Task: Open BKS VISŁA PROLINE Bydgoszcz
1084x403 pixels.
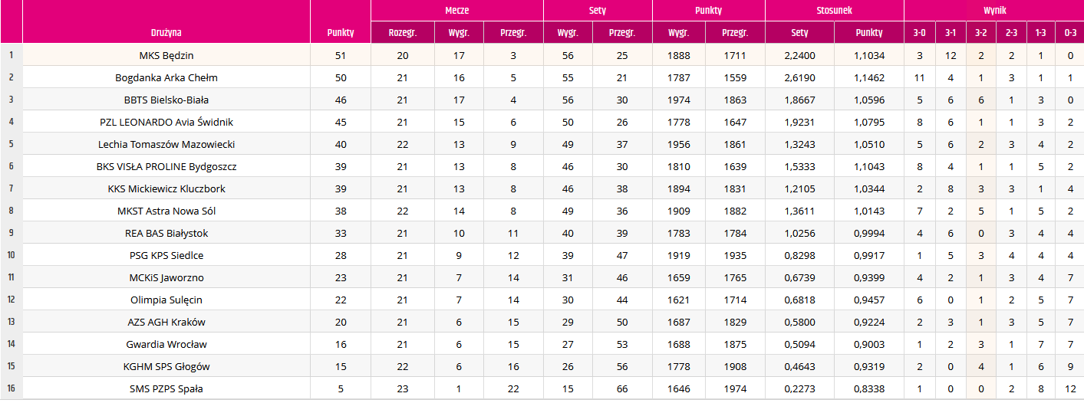Action: (x=166, y=166)
